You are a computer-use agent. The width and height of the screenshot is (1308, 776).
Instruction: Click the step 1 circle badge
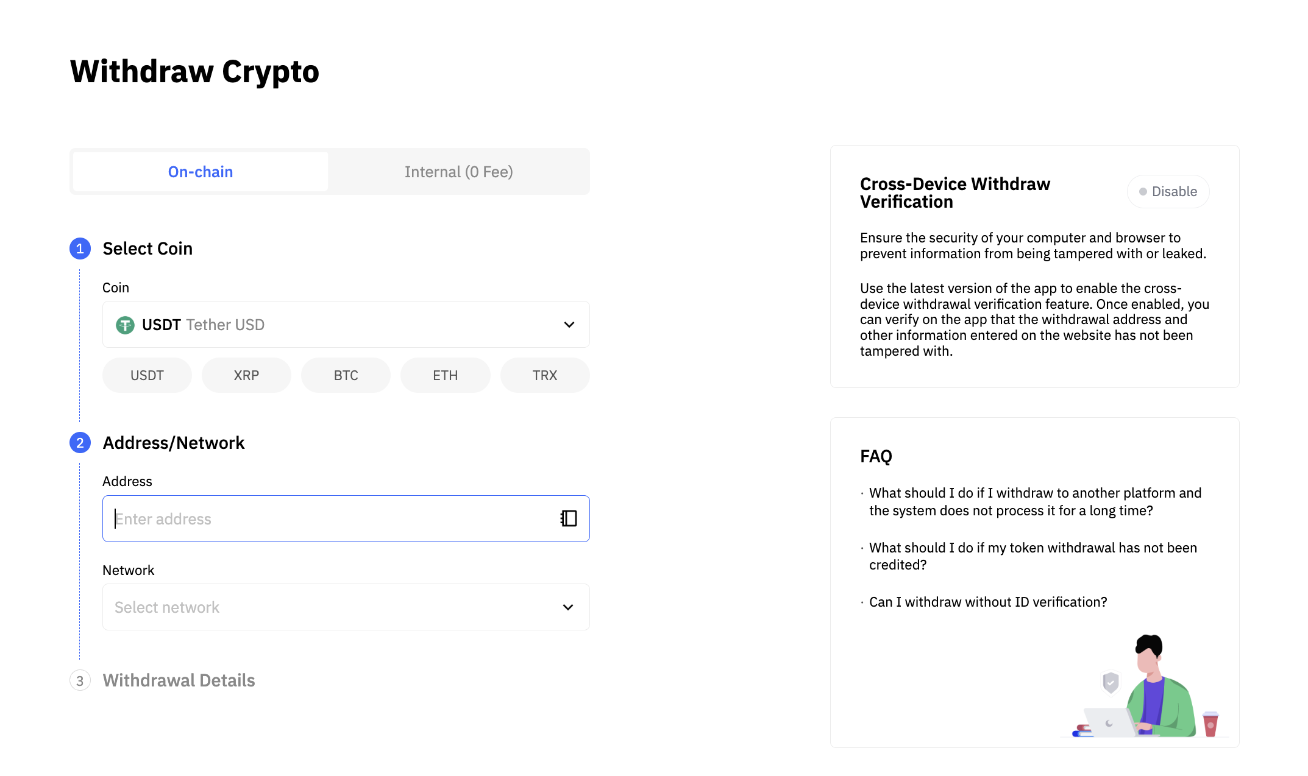point(80,249)
